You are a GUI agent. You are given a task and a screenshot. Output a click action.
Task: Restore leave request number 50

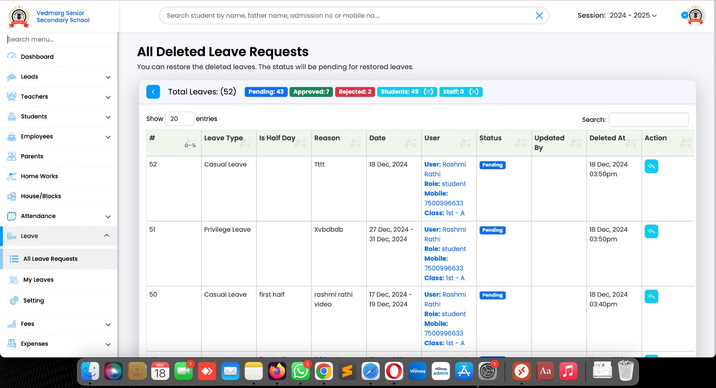(x=651, y=296)
